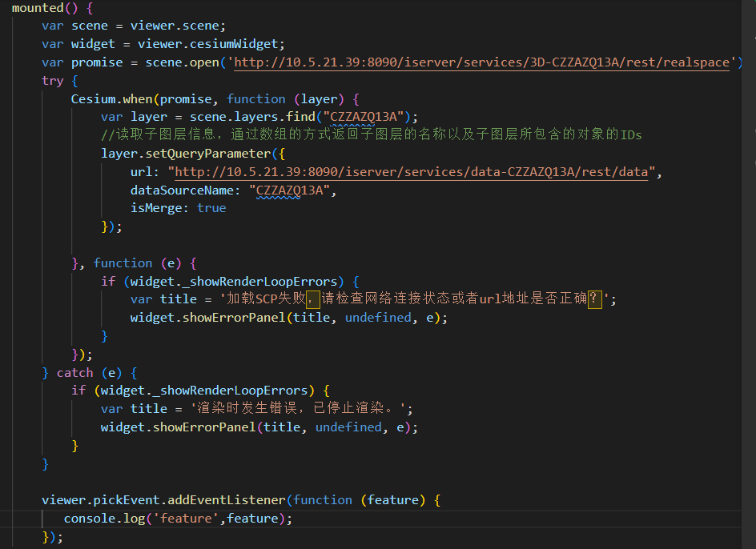The width and height of the screenshot is (756, 549).
Task: Click the viewer.scene expression
Action: point(174,26)
